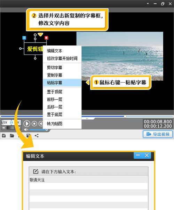
Task: Choose 转为贴图 in the context menu
Action: click(x=62, y=124)
